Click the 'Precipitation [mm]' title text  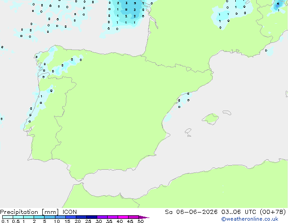(30, 212)
